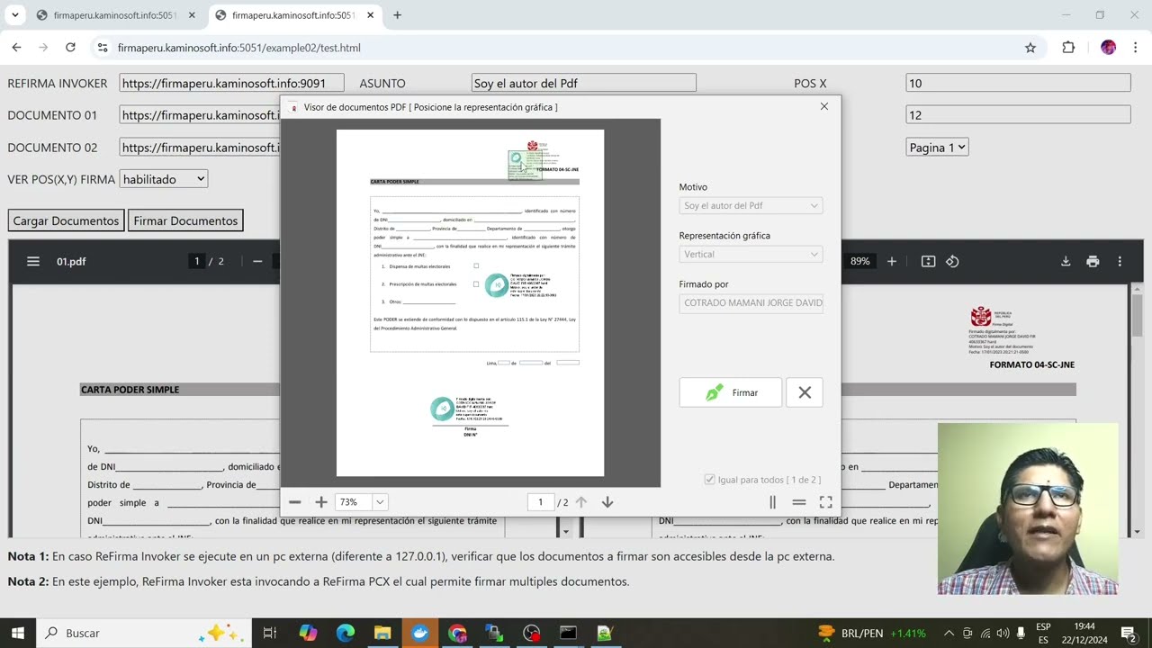Viewport: 1152px width, 648px height.
Task: Open the Representación gráfica dropdown
Action: coord(751,255)
